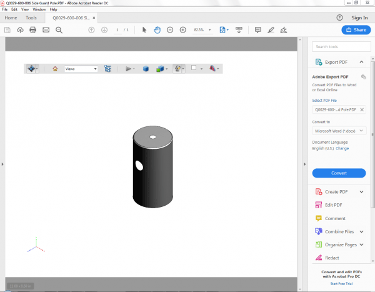Viewport: 375px width, 292px height.
Task: Switch to the Tools tab
Action: 31,18
